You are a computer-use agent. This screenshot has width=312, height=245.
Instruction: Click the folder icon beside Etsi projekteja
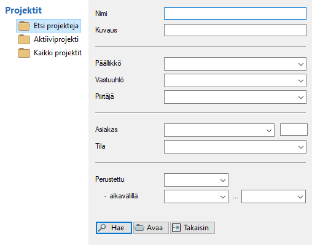(24, 26)
